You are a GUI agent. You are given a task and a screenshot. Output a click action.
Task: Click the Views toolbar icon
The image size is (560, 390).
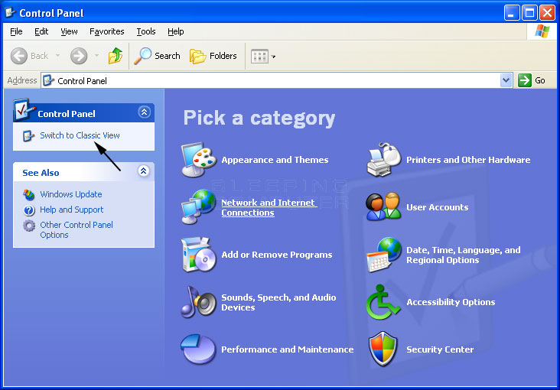coord(259,57)
